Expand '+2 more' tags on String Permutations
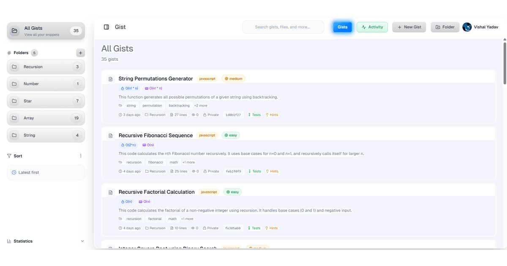This screenshot has height=266, width=507. tap(201, 106)
